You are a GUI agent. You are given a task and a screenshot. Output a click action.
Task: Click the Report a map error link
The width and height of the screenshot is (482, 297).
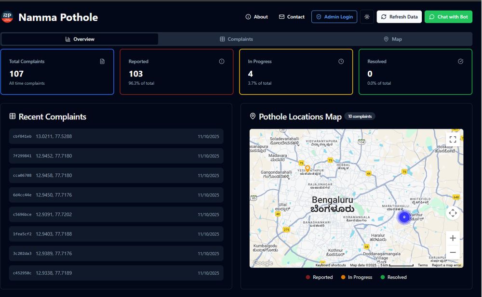[x=446, y=265]
